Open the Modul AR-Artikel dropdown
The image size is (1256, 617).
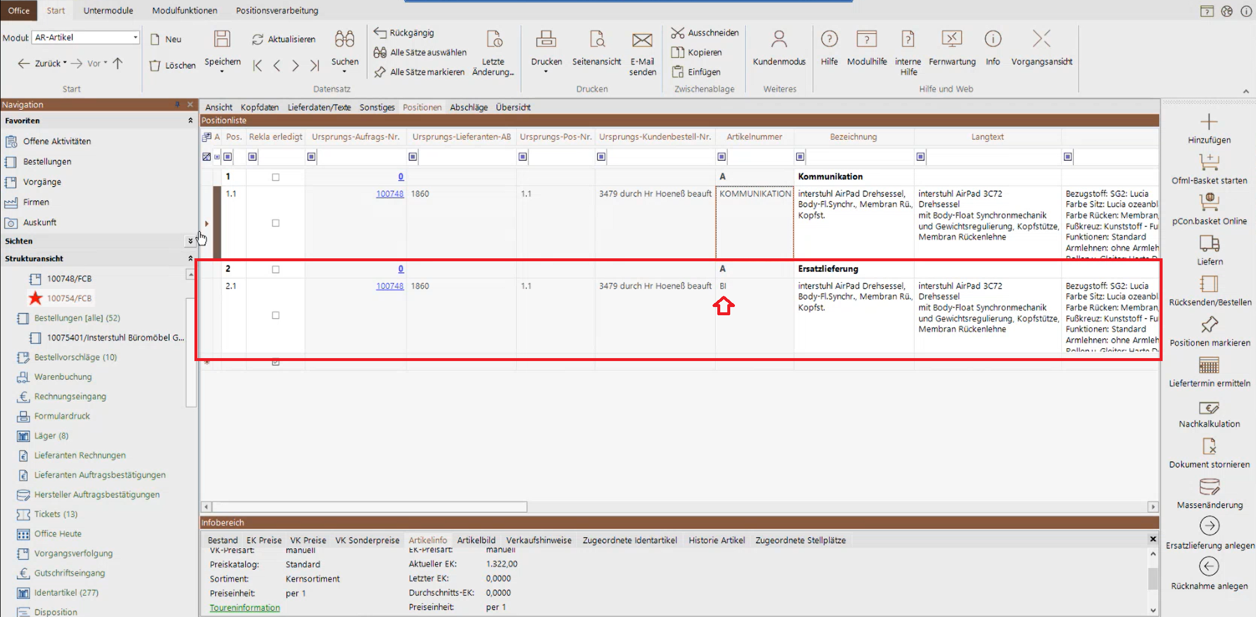pyautogui.click(x=135, y=38)
